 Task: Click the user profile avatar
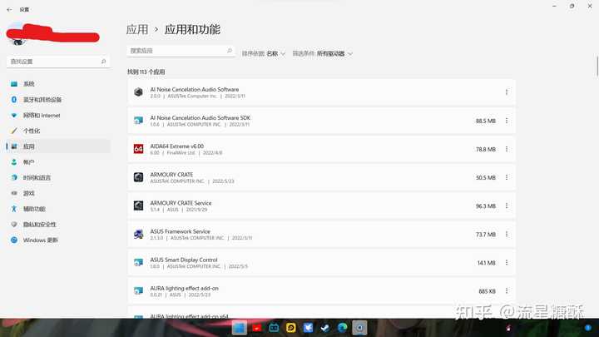pyautogui.click(x=17, y=35)
